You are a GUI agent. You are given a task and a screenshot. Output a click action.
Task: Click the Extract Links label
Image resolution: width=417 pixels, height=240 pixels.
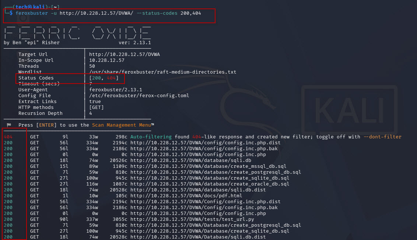click(x=38, y=101)
